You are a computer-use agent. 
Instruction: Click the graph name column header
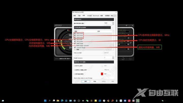85,31
